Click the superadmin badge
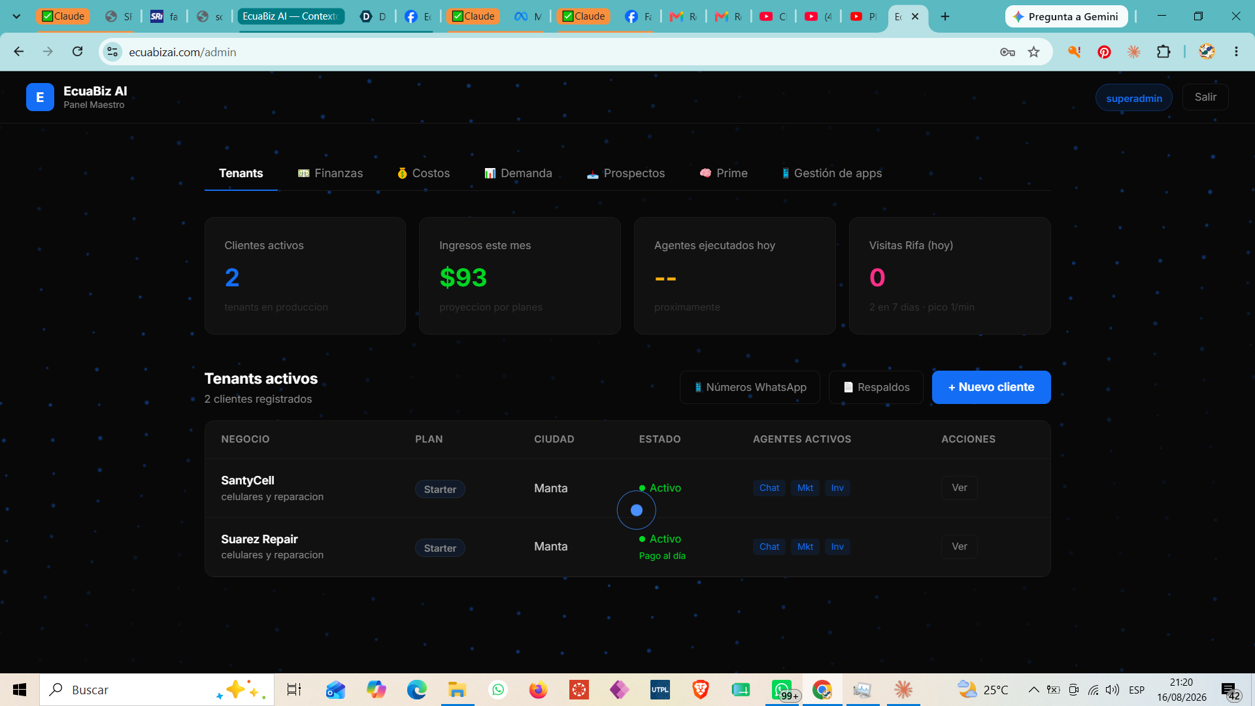Screen dimensions: 1255x706 coord(1133,98)
